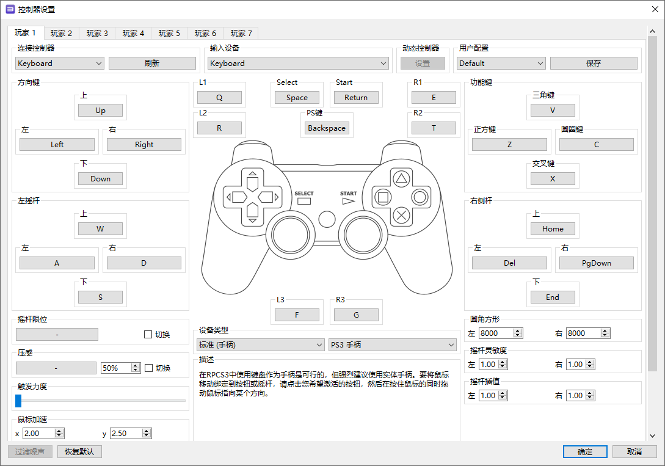Rebind the R1 button mapped to E

click(434, 98)
